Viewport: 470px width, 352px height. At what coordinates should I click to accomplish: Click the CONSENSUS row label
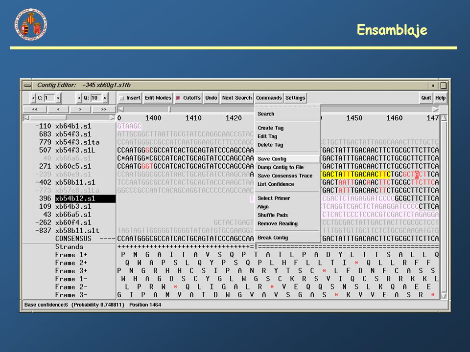73,239
